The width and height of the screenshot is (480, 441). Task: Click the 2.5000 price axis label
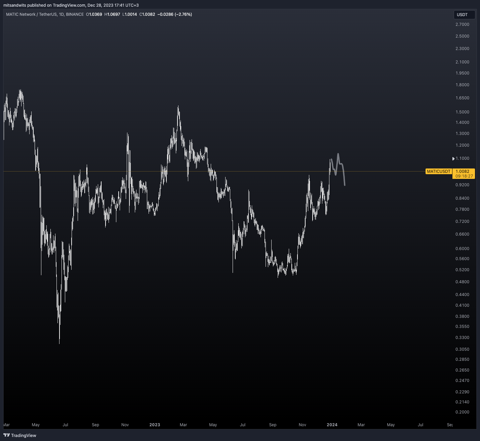(462, 36)
